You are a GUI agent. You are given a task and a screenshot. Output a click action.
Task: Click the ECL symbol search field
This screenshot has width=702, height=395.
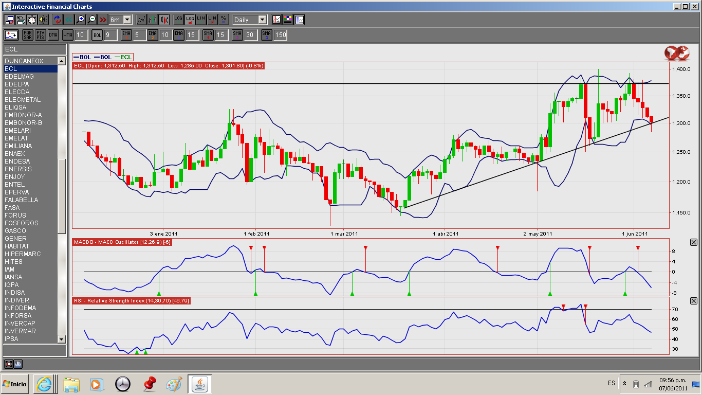[34, 49]
